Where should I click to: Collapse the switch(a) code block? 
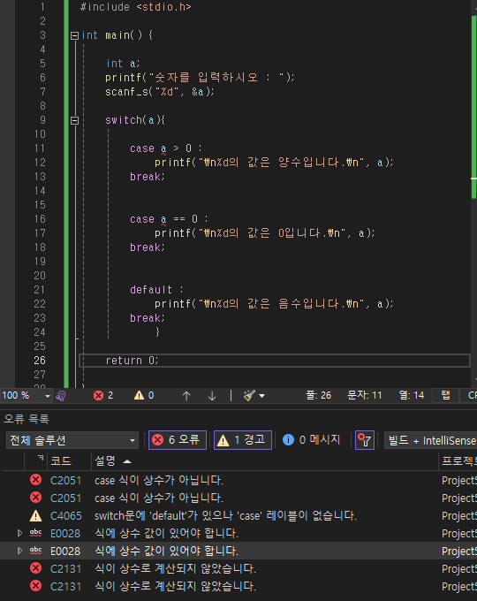(75, 121)
